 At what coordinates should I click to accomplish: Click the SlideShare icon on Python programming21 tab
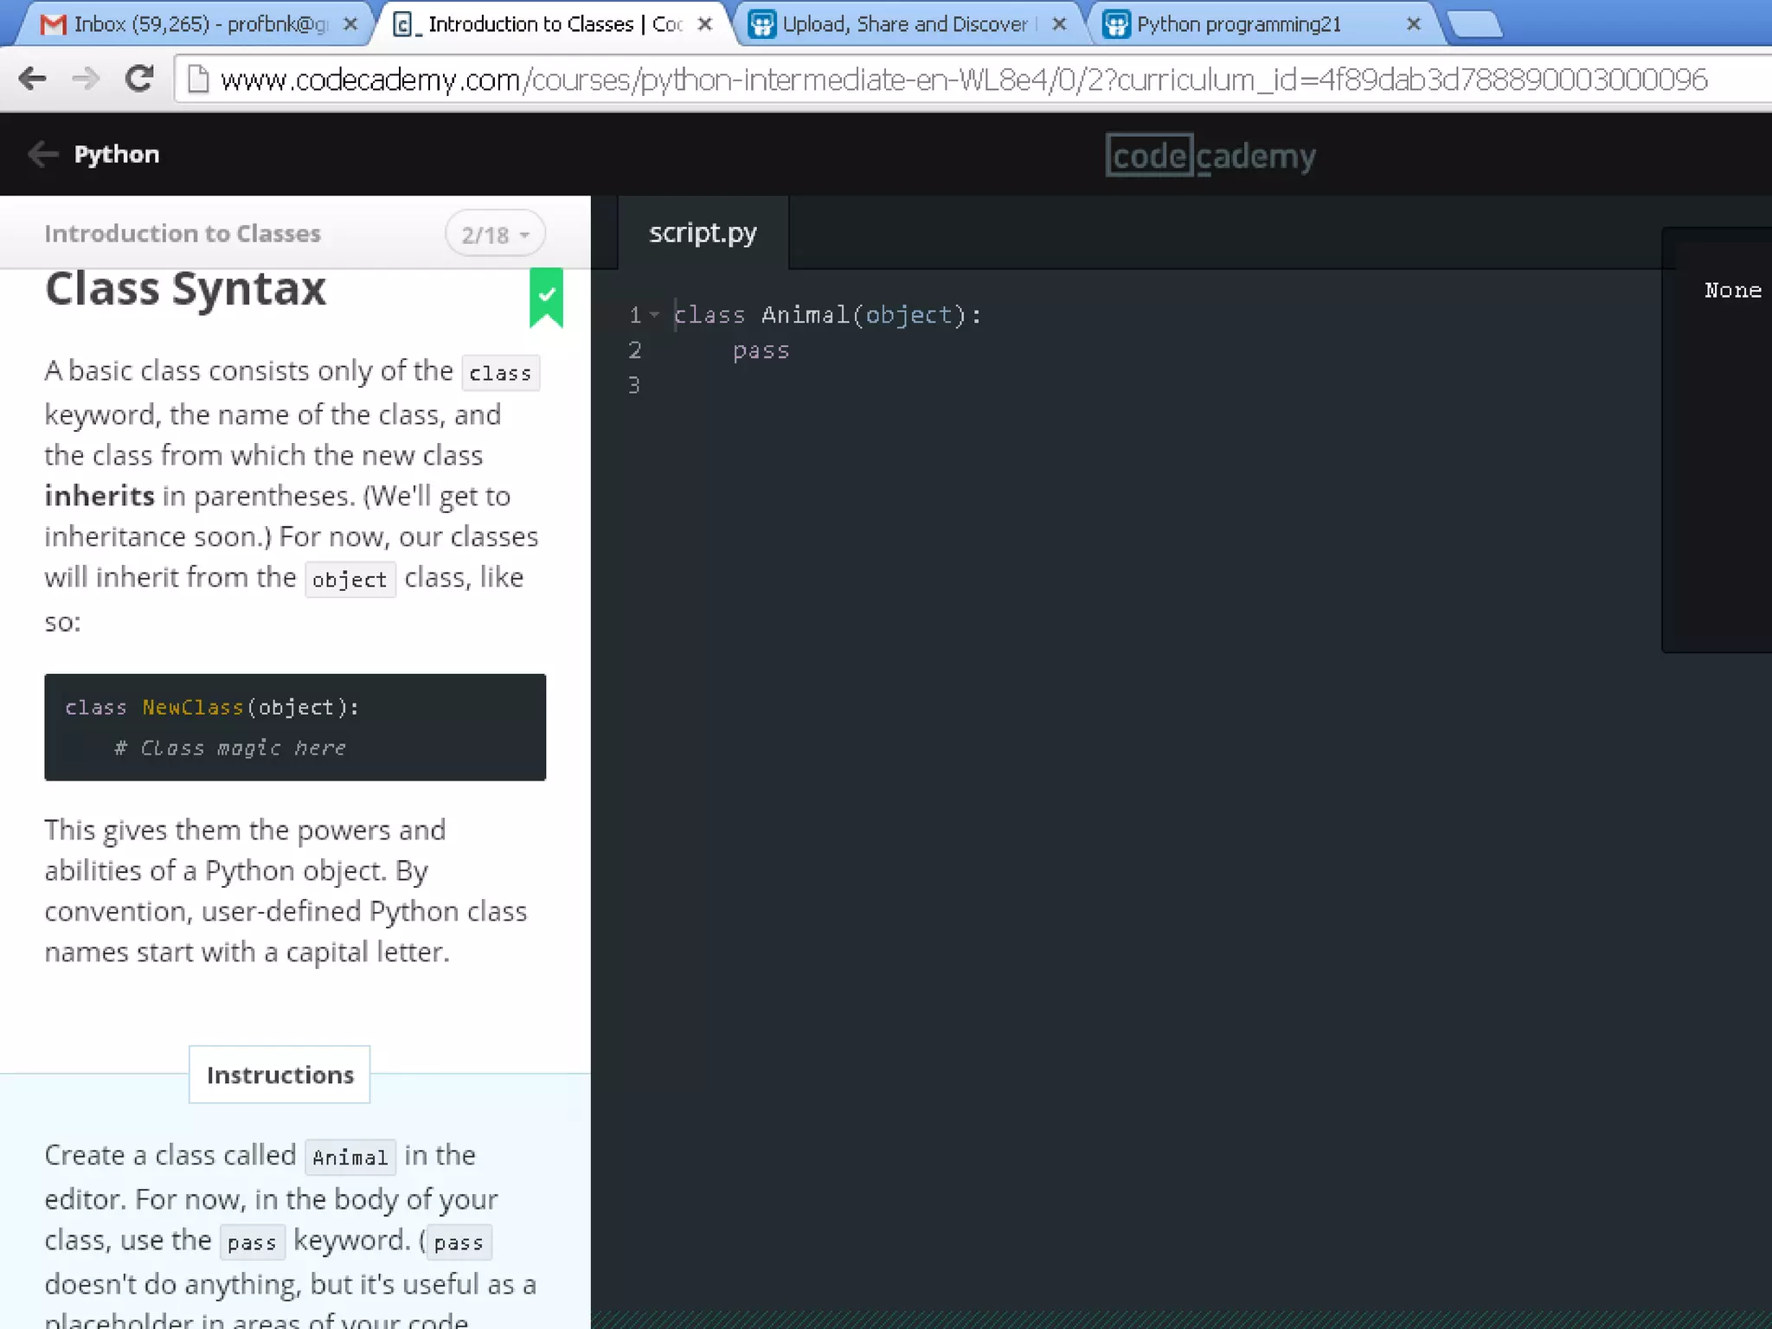(x=1117, y=24)
